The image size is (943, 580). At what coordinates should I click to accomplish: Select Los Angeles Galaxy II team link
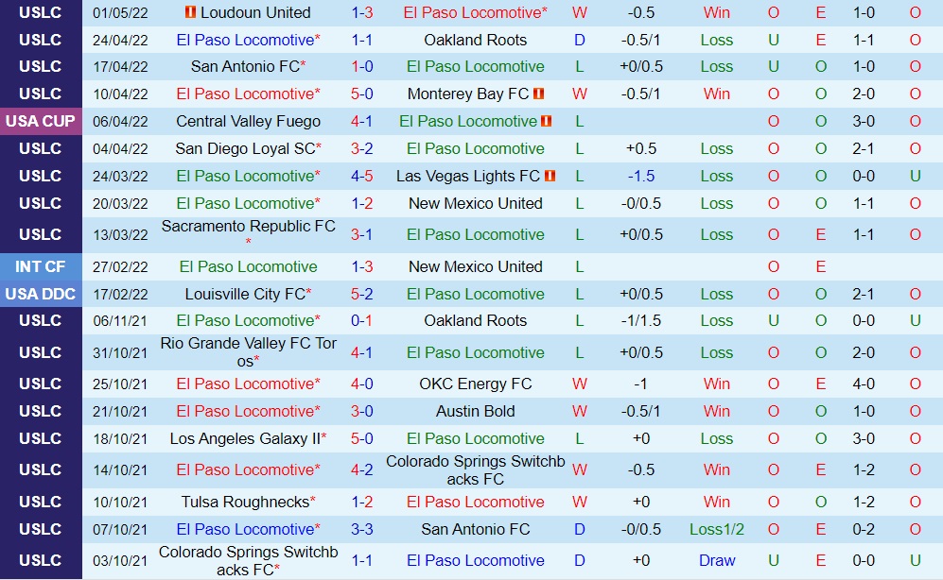245,439
